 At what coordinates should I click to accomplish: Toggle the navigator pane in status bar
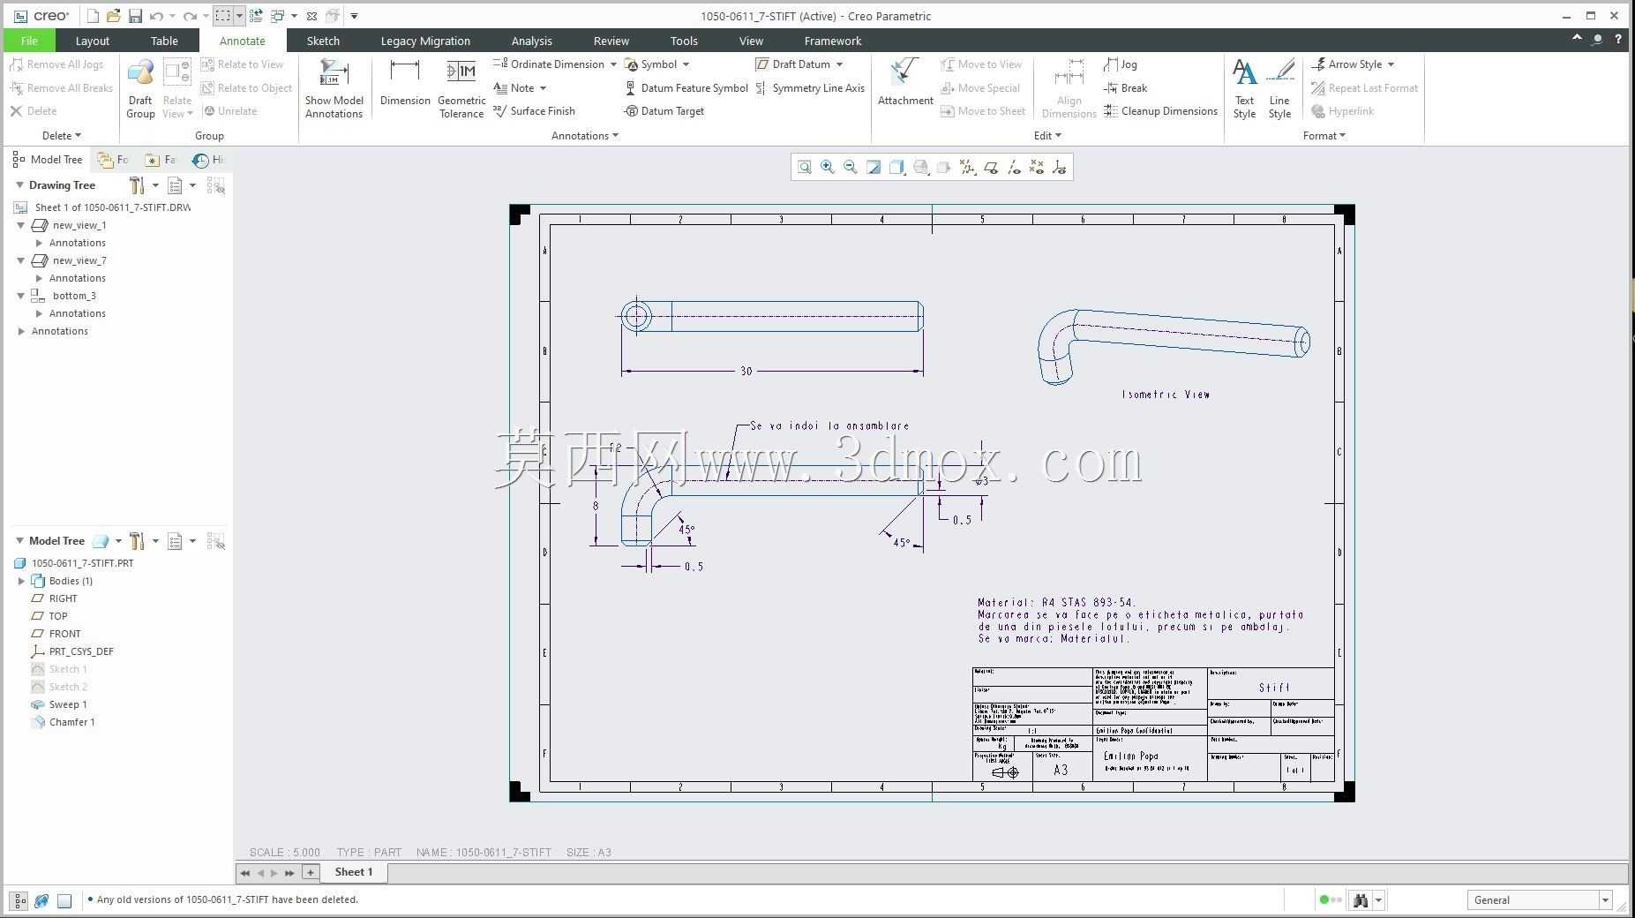coord(19,900)
